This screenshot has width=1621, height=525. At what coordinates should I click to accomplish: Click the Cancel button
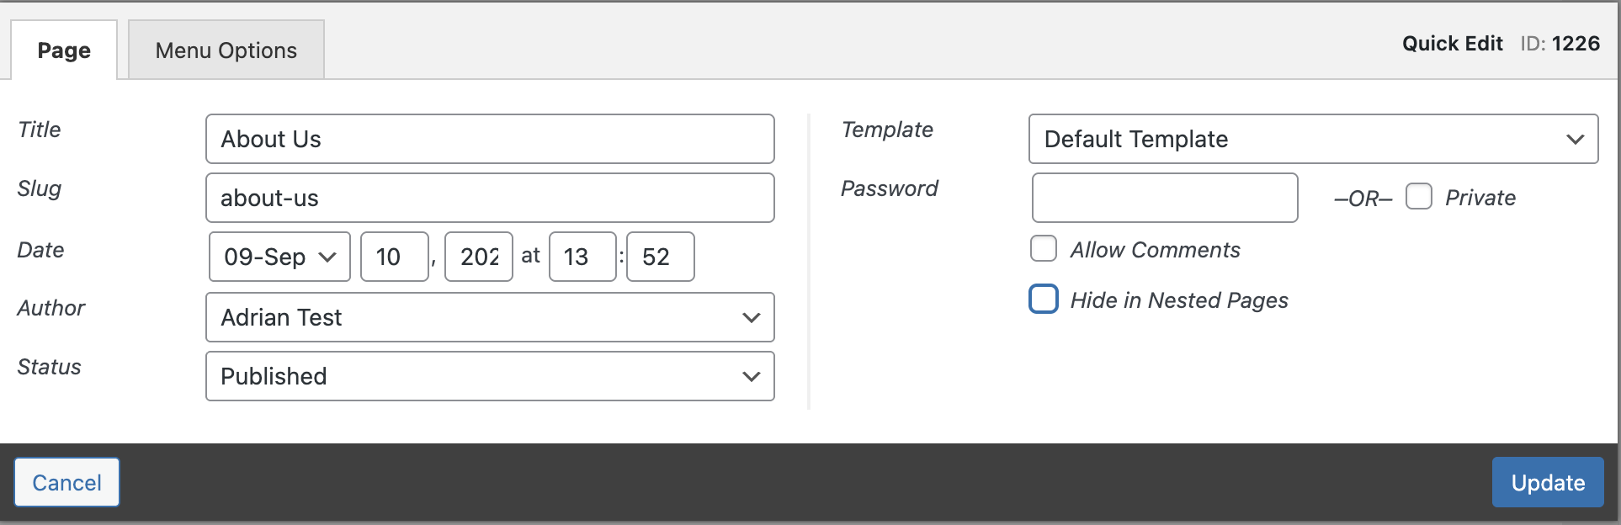click(66, 482)
